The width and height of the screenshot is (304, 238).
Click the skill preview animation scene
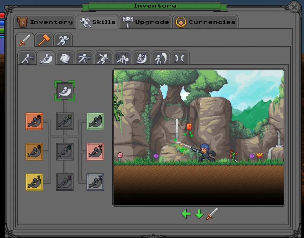point(199,137)
